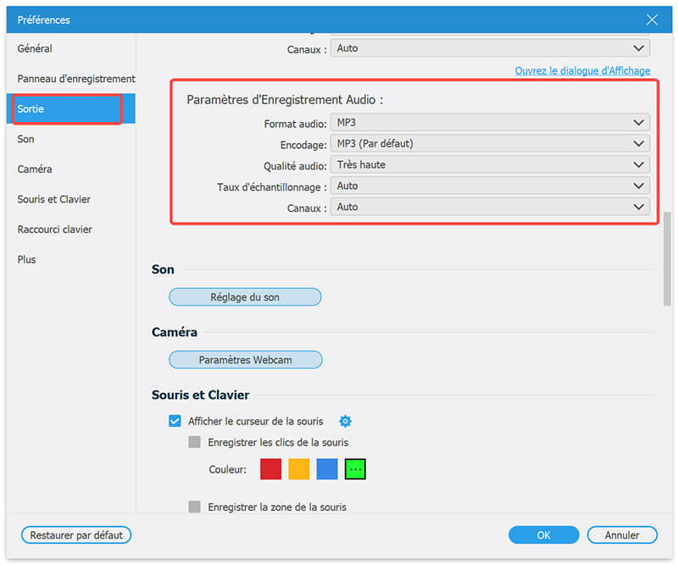Click the Réglage du son button
Viewport: 678px width, 565px height.
coord(245,297)
